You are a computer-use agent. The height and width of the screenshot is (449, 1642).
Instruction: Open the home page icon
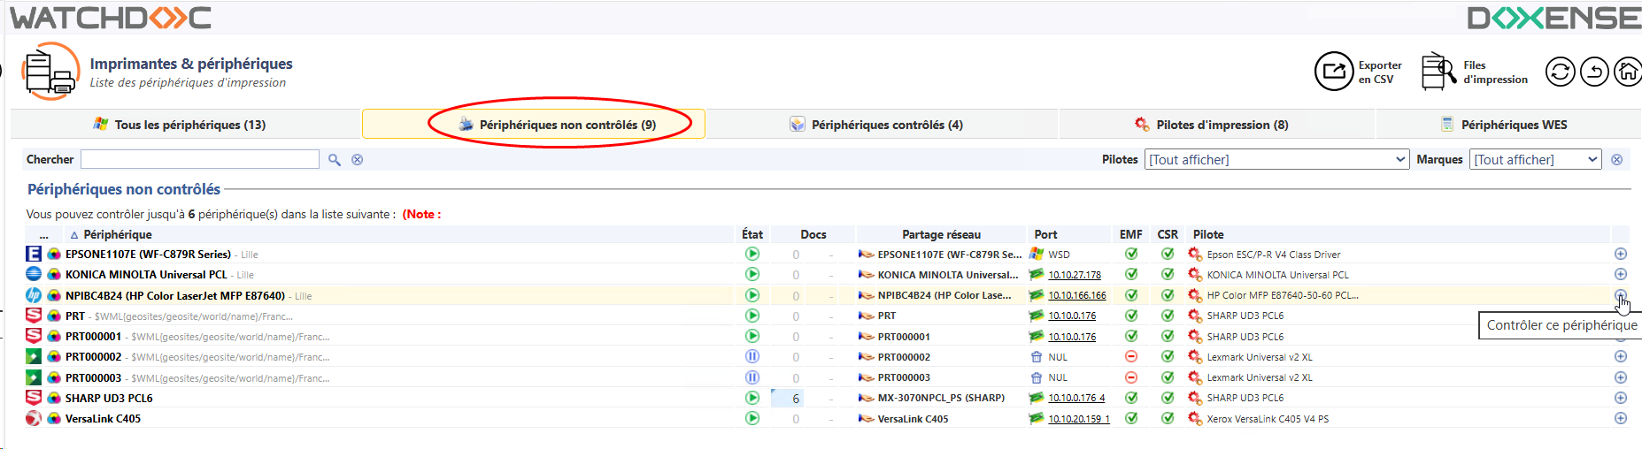pos(1627,72)
